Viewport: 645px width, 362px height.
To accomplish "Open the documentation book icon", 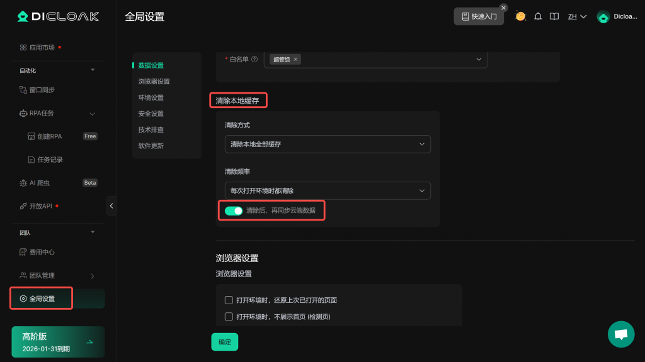I will [x=554, y=16].
